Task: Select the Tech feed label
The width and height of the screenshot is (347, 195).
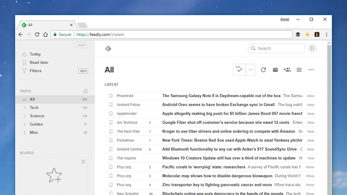Action: pos(34,107)
